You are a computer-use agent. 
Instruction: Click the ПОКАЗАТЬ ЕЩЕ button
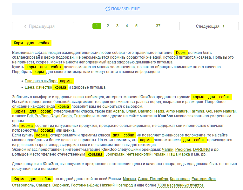125,9
